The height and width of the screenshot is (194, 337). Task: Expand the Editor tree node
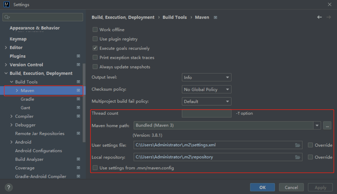6,48
